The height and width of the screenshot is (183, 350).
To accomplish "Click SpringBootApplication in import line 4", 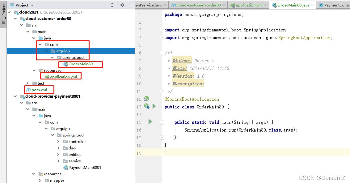I will pos(305,38).
